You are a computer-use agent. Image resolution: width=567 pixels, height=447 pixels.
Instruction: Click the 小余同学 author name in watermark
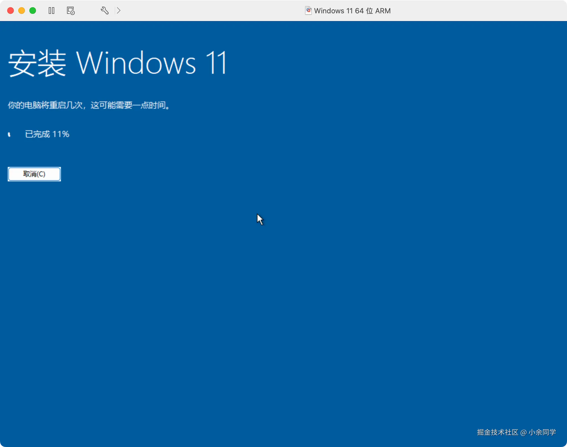[x=542, y=432]
